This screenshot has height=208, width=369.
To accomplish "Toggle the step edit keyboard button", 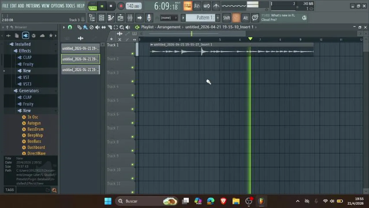I will point(187,5).
